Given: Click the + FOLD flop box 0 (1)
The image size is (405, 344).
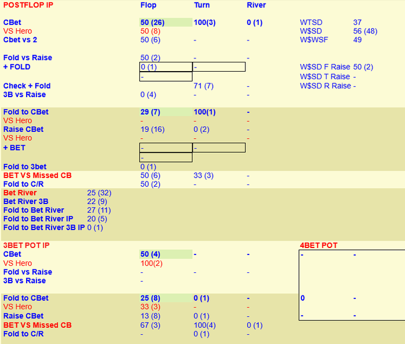Looking at the screenshot, I should pos(166,67).
